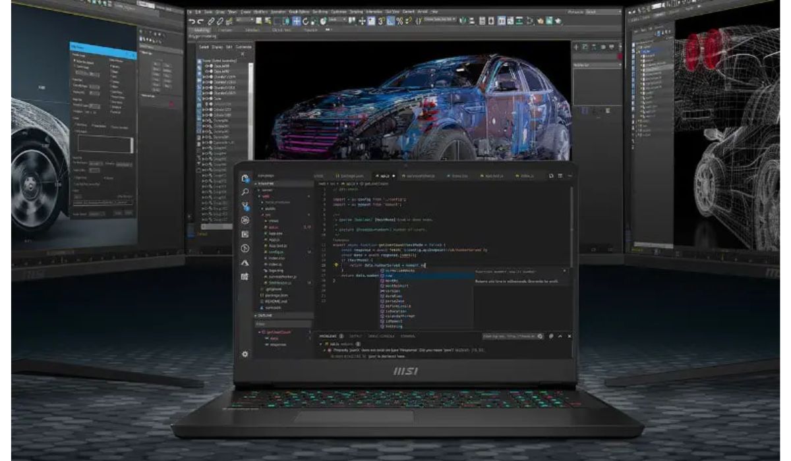Collapse the OUTLINE section header in VS Code sidebar
The height and width of the screenshot is (461, 791).
[283, 315]
